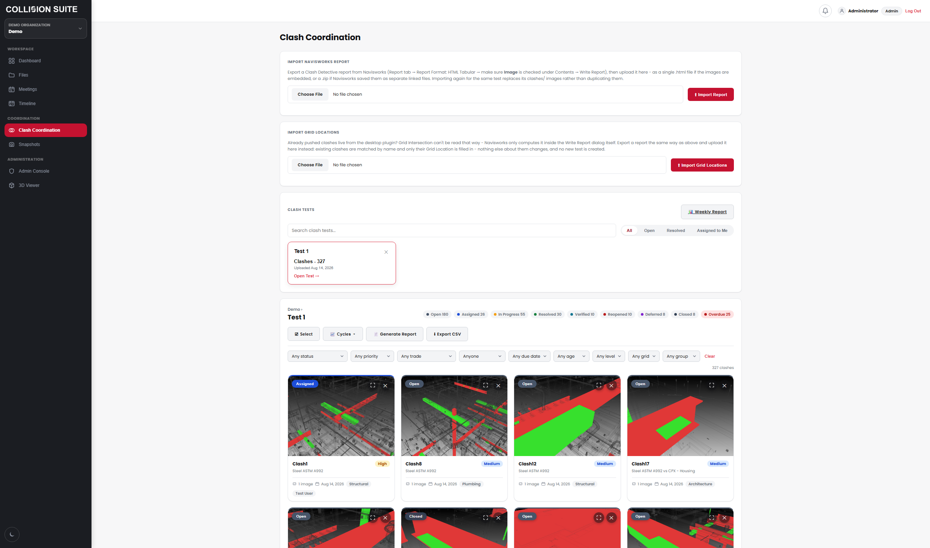Open Dashboard in sidebar
Image resolution: width=930 pixels, height=548 pixels.
coord(46,61)
